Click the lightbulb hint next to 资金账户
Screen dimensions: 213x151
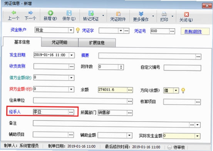[x=78, y=30]
